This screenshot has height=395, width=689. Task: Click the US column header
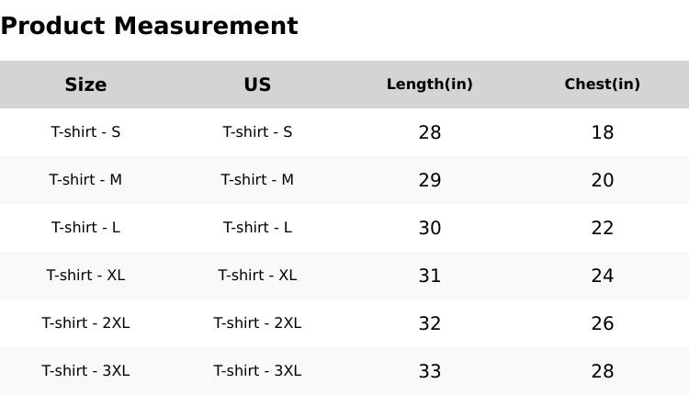coord(257,85)
